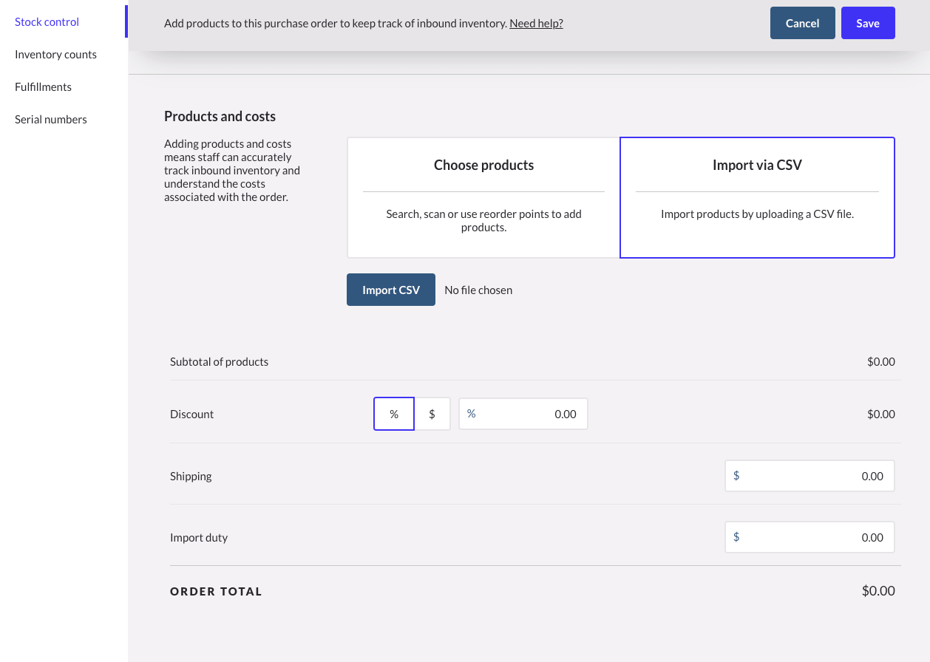Switch discount type to dollar amount
Image resolution: width=930 pixels, height=662 pixels.
click(x=432, y=414)
